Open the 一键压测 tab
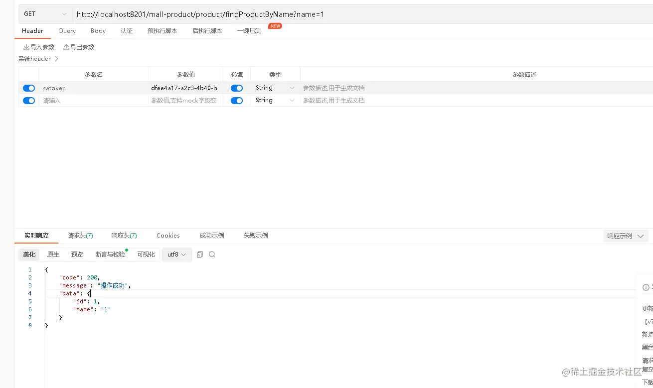653x388 pixels. (249, 31)
